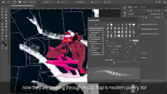Select the Eraser tool
The height and width of the screenshot is (94, 167).
tap(6, 24)
